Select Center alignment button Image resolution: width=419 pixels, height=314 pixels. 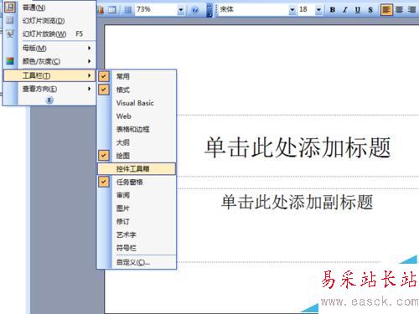click(x=399, y=10)
